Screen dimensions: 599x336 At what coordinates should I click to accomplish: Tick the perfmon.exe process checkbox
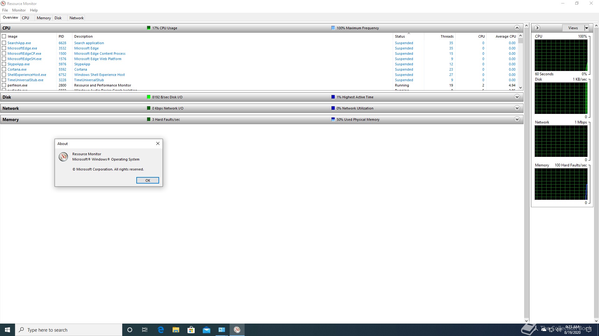coord(4,85)
